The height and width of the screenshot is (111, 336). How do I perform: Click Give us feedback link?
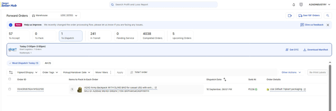pyautogui.click(x=312, y=25)
